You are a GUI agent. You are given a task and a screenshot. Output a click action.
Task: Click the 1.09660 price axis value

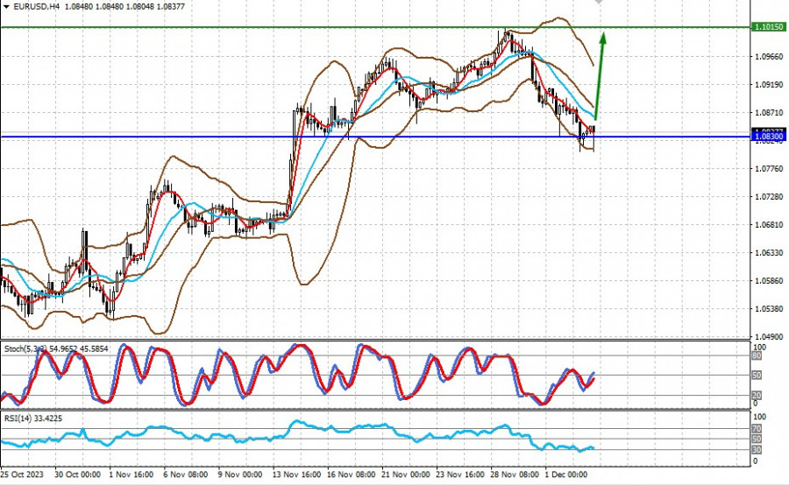point(770,56)
